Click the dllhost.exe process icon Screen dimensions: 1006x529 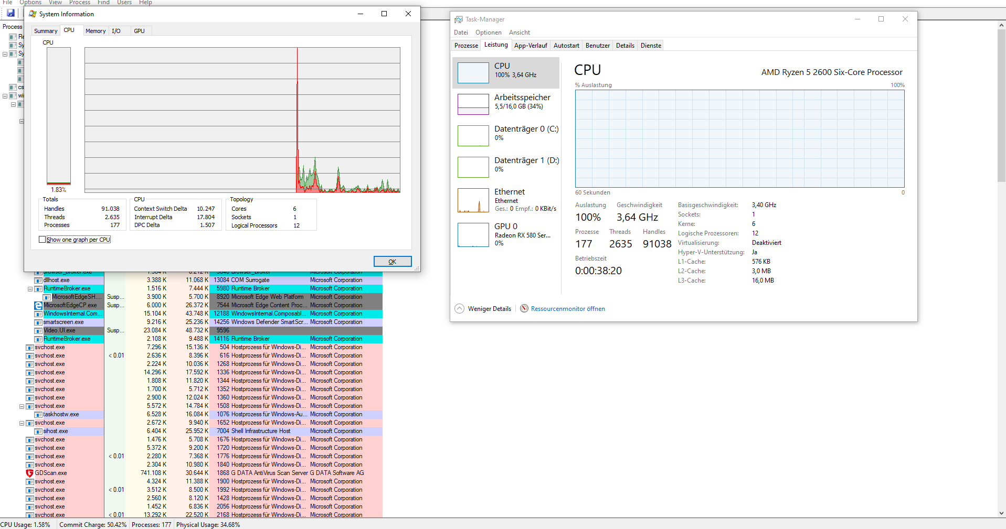[x=38, y=280]
